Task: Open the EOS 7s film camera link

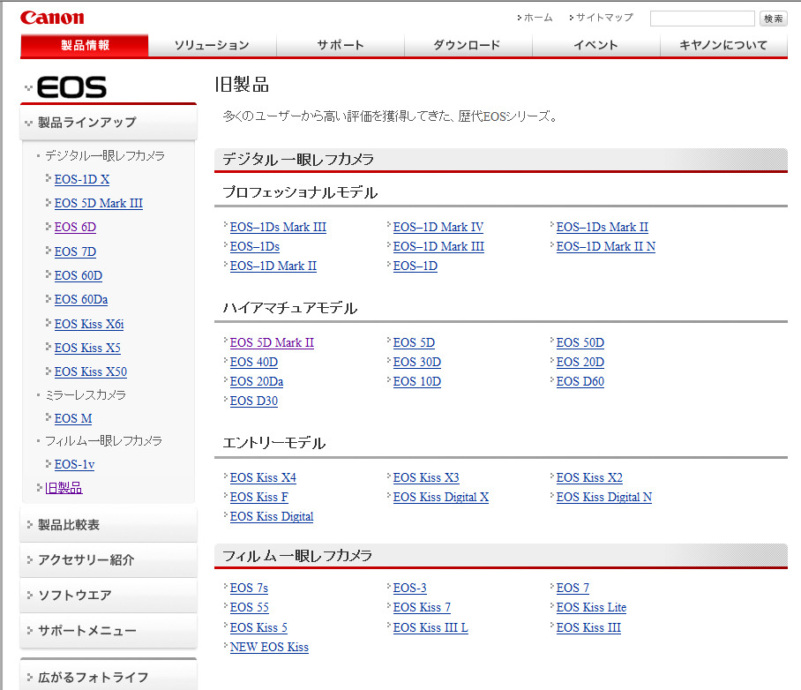Action: 249,588
